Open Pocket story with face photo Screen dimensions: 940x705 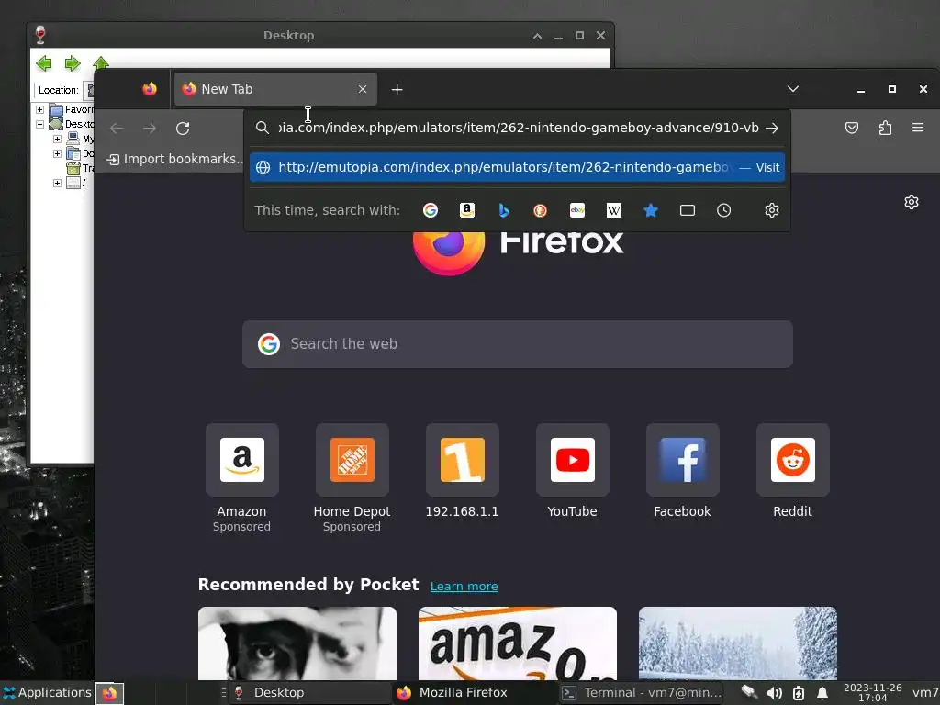[x=297, y=643]
